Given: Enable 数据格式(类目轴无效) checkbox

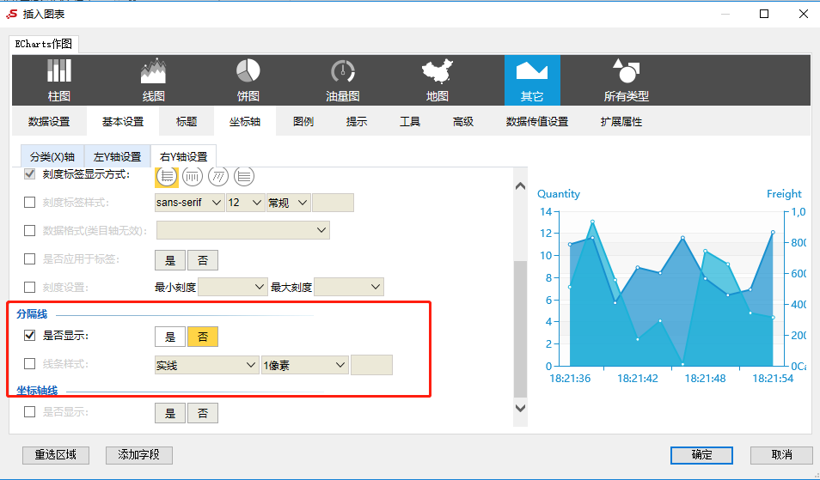Looking at the screenshot, I should tap(30, 230).
